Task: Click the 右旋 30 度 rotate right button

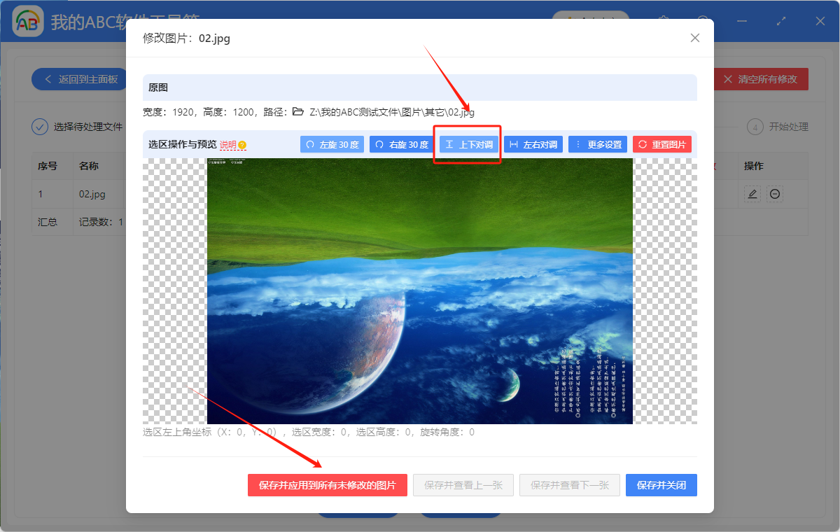Action: [x=401, y=144]
